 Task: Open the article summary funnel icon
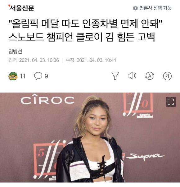click(115, 76)
